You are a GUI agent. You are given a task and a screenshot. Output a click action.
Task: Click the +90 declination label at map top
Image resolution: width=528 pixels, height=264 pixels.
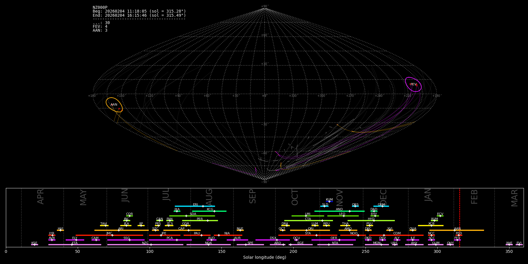(x=264, y=6)
